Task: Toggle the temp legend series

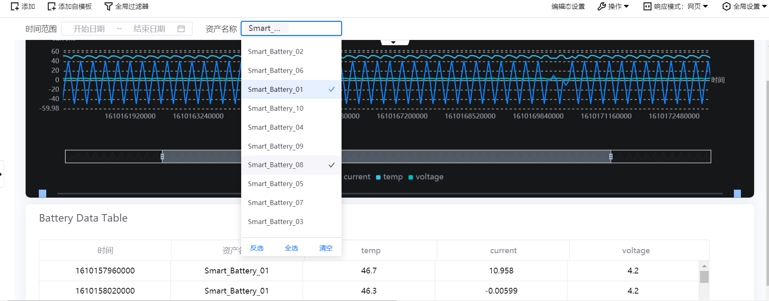Action: [x=389, y=177]
